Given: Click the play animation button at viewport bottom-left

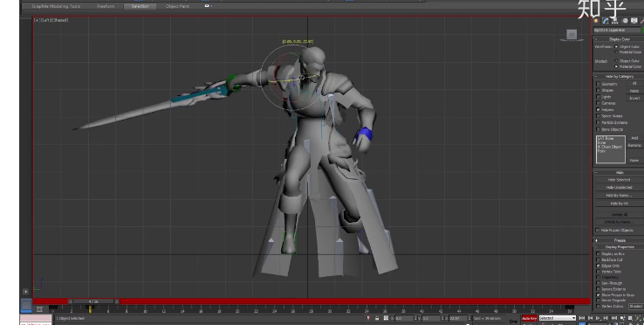Looking at the screenshot, I should point(25,291).
